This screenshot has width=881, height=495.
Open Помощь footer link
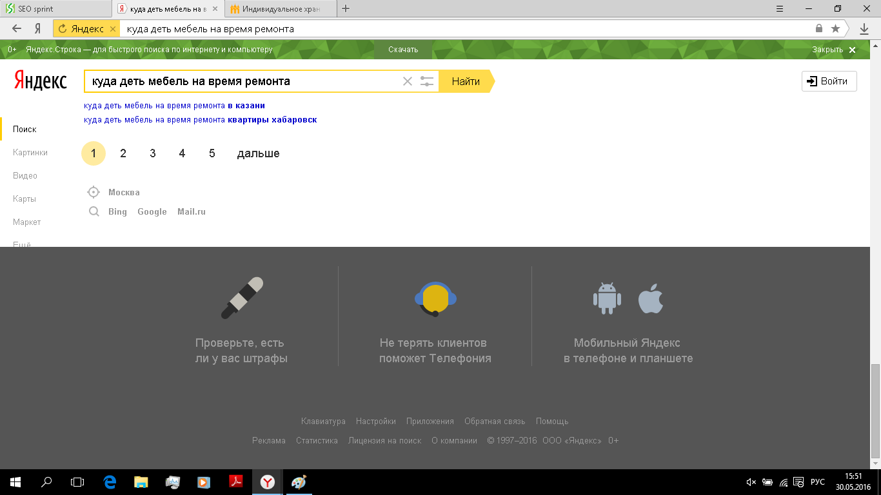tap(552, 422)
